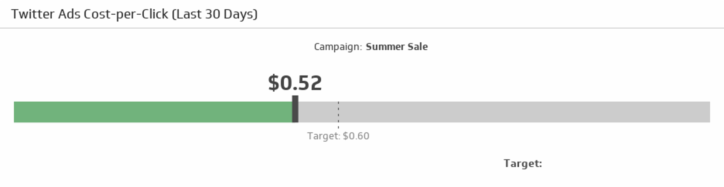Click "Cost-per-Click" in the widget title
This screenshot has height=187, width=724.
coord(126,14)
